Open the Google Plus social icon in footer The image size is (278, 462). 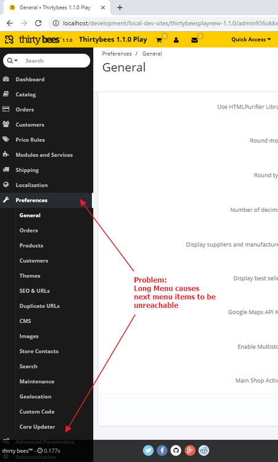190,450
